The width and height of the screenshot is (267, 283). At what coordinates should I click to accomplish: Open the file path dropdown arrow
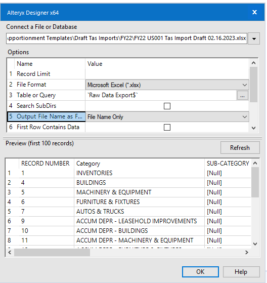click(254, 38)
